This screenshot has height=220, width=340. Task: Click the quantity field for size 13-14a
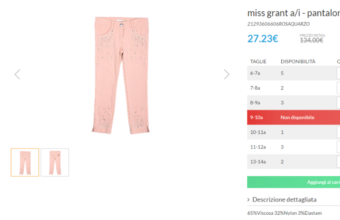[x=338, y=162]
